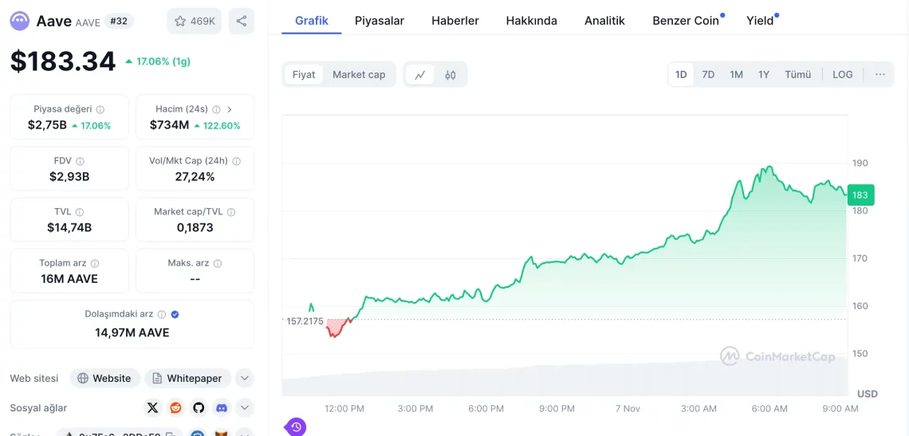This screenshot has height=436, width=909.
Task: Select the 1Y time range
Action: pos(764,75)
